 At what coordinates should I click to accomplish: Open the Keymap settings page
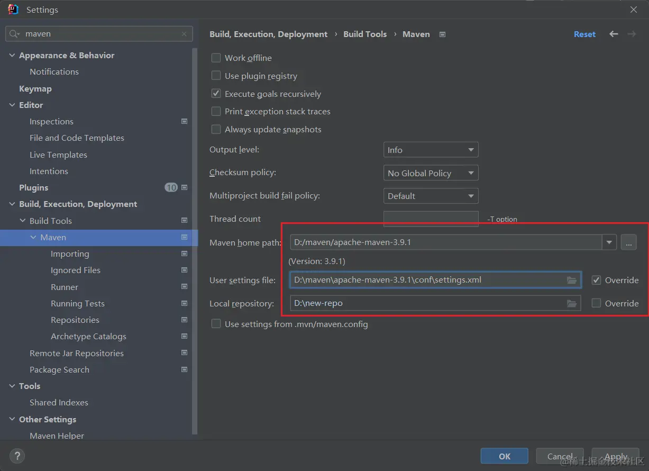click(x=35, y=88)
